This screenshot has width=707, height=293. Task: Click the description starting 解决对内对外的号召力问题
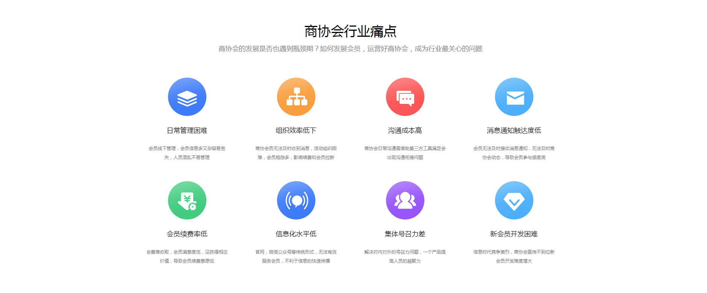click(405, 257)
